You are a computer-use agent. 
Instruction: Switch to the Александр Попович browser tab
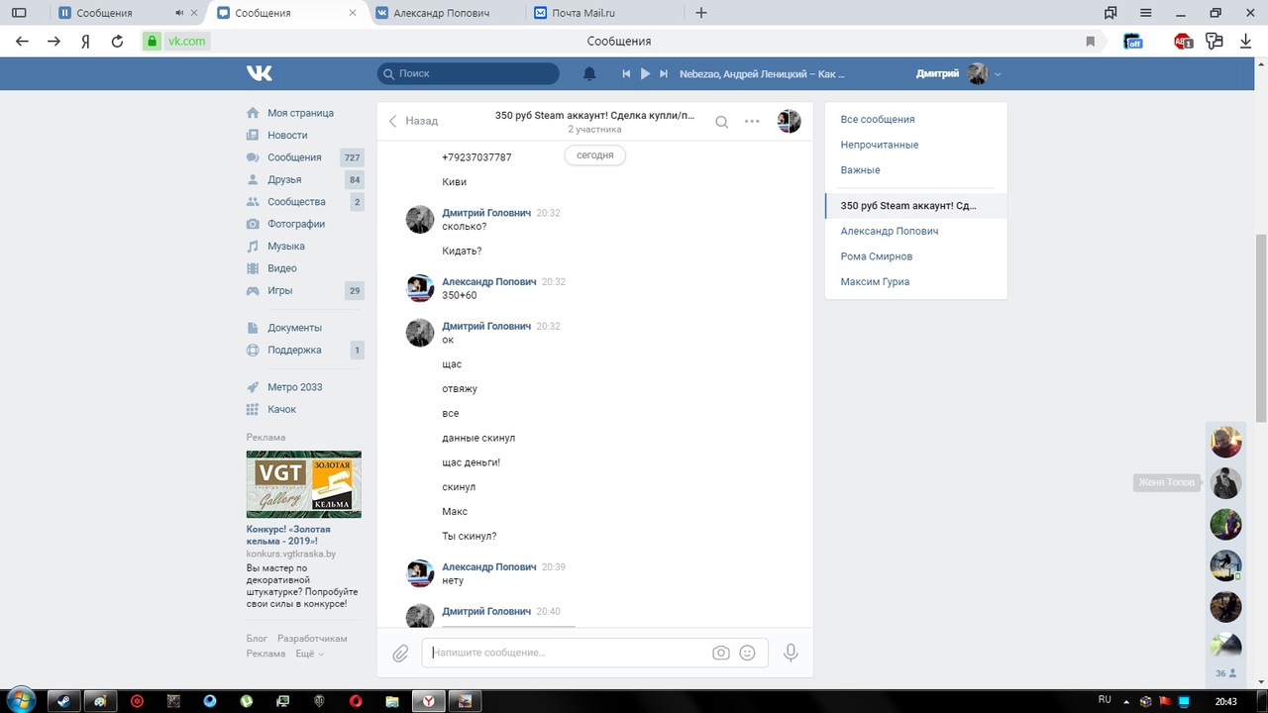pos(441,13)
